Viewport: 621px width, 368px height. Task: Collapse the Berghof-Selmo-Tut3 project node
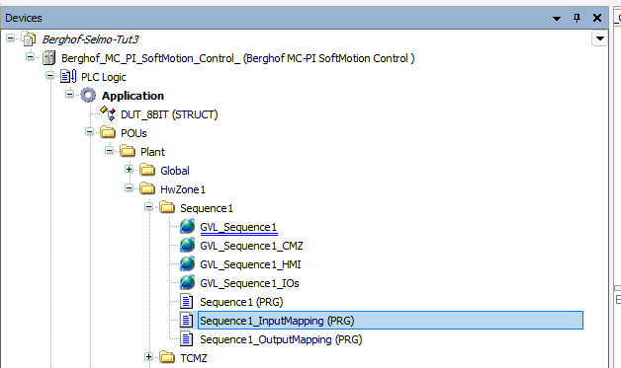point(10,37)
